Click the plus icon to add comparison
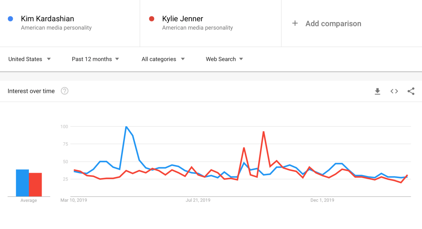422x229 pixels. point(295,23)
